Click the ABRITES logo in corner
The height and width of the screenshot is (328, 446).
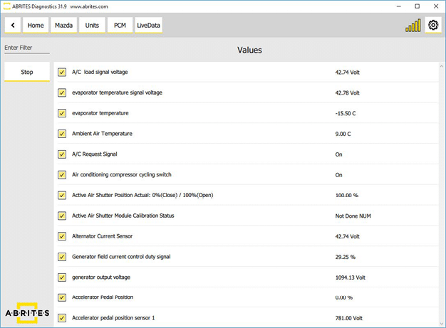coord(27,313)
